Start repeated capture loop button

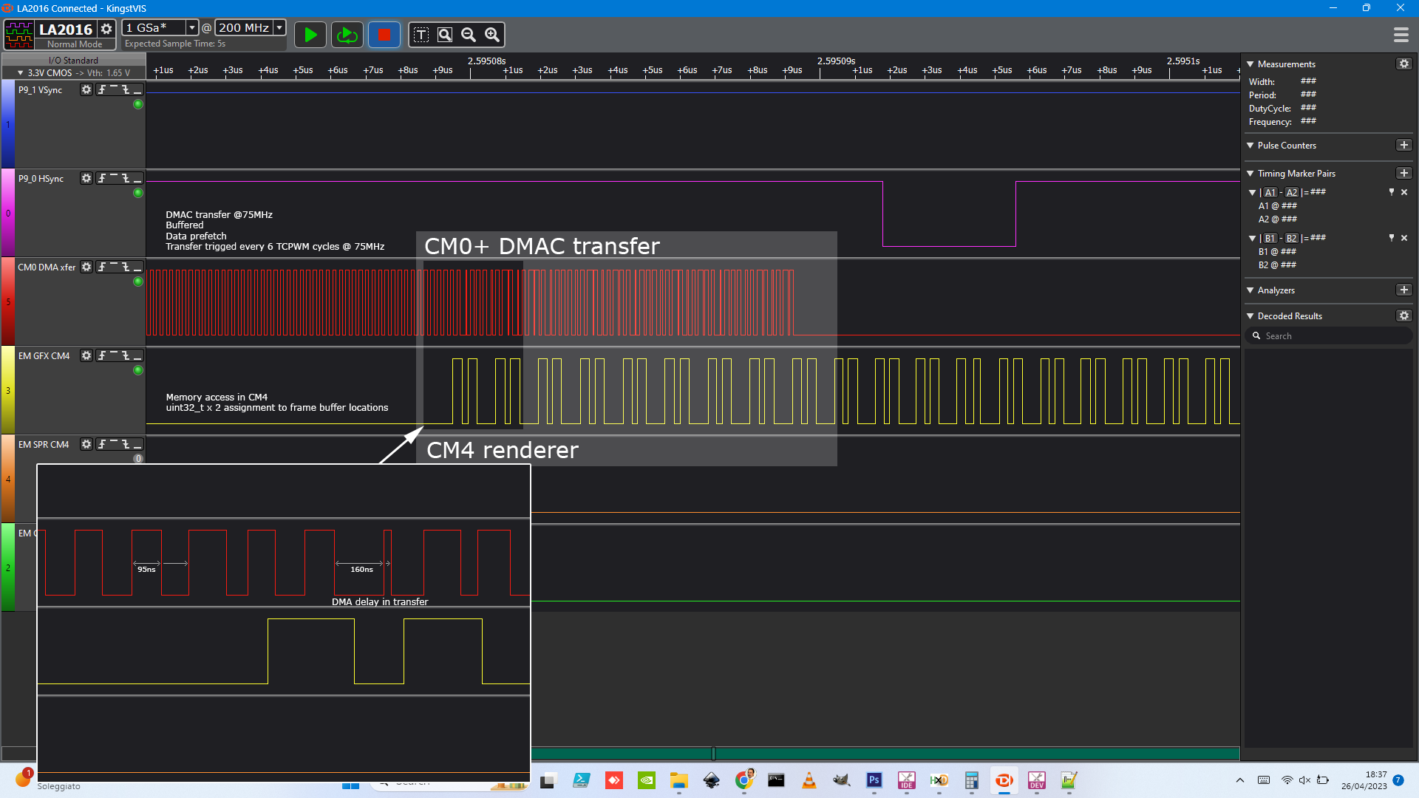pos(347,35)
